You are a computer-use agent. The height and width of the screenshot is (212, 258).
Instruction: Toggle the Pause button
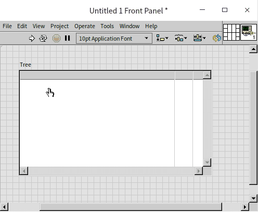[68, 38]
